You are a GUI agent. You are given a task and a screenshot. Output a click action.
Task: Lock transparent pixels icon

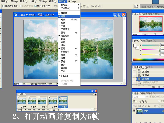(x=140, y=106)
